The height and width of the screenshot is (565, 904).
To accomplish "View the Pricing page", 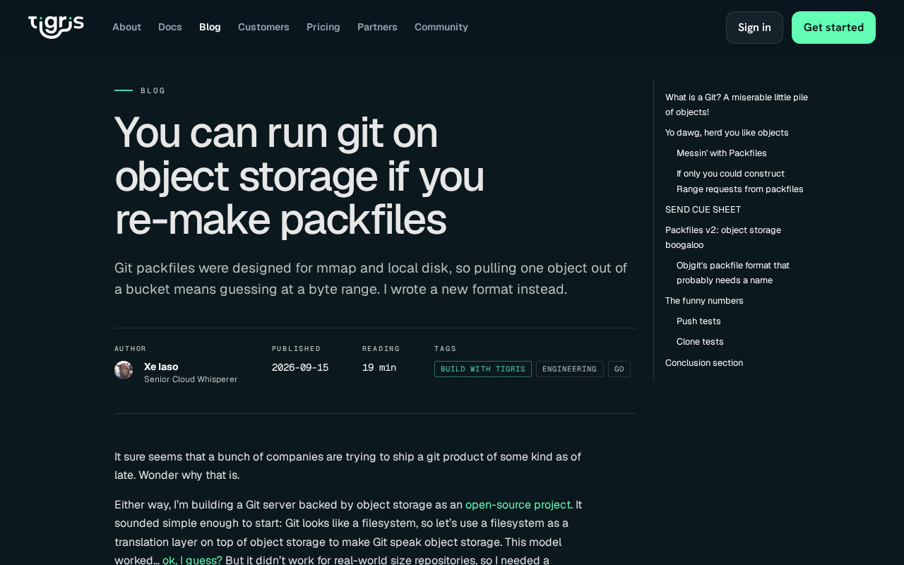I will (x=323, y=27).
